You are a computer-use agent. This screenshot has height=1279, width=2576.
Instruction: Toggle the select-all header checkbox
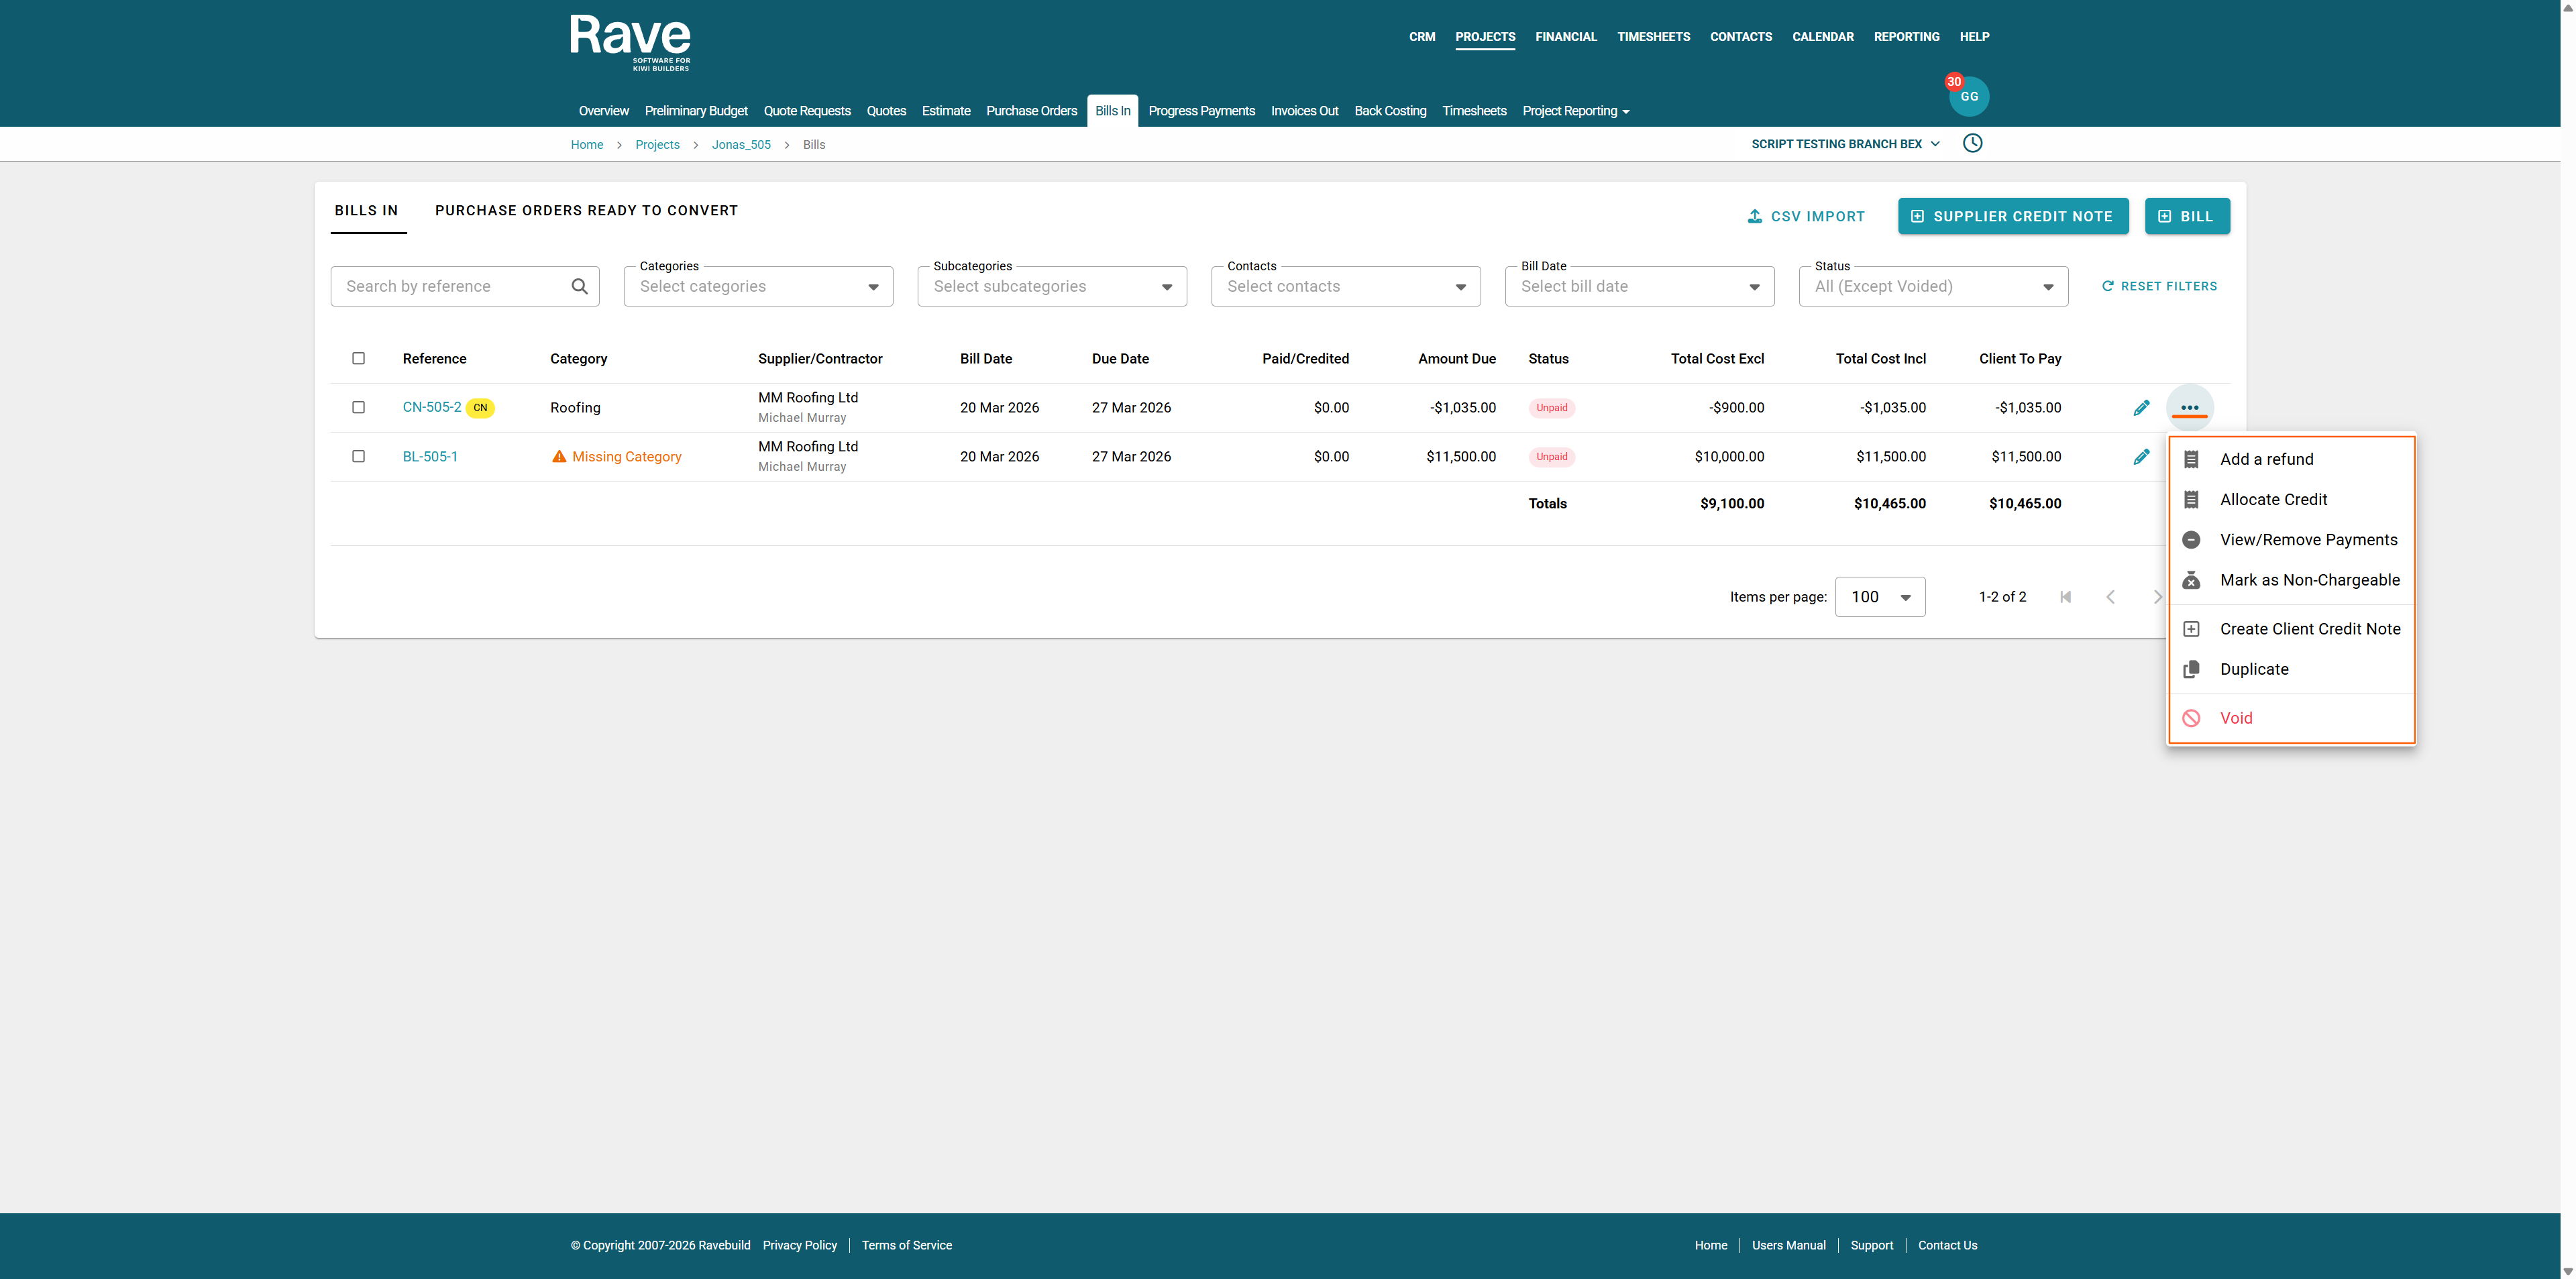point(358,358)
